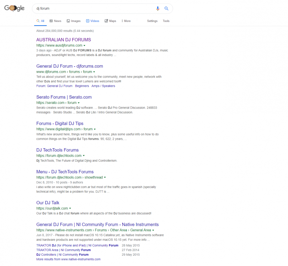Click the Google logo
288x266 pixels.
[14, 8]
